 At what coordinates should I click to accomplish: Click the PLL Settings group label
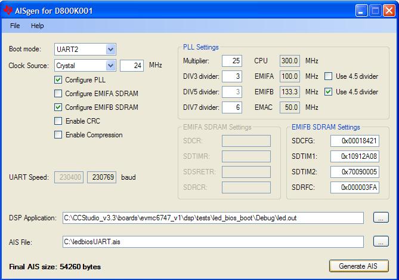click(201, 47)
